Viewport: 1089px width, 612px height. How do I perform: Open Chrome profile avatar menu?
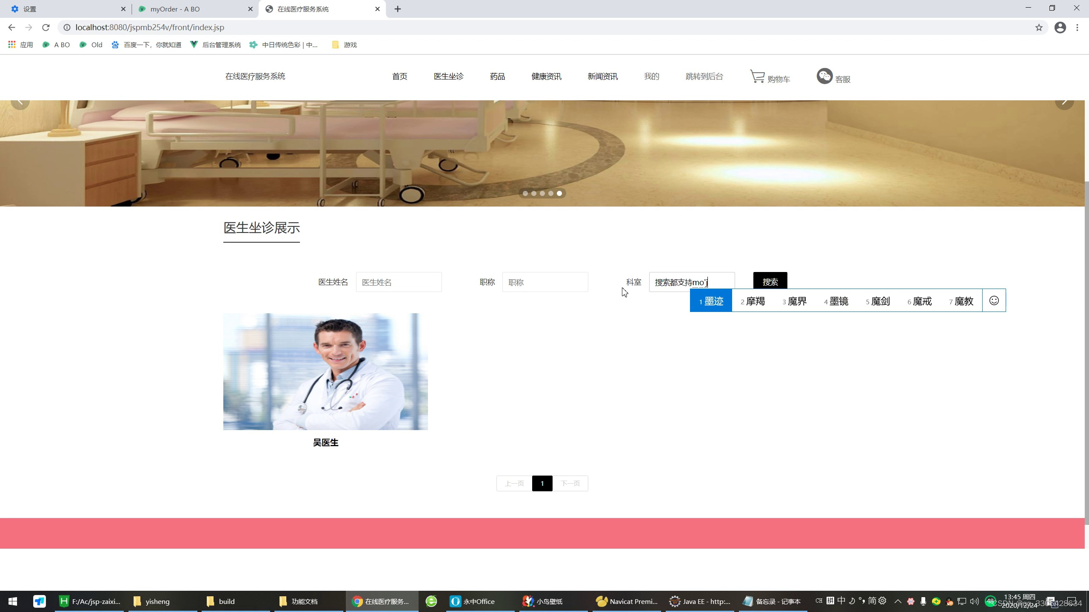click(x=1060, y=28)
